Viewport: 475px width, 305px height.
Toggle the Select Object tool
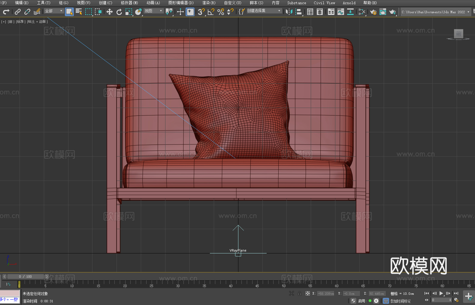coord(69,12)
